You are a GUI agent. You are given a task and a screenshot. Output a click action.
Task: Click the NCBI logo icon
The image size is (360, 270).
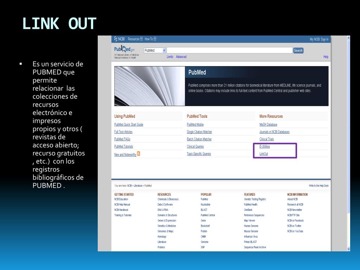tap(120, 39)
